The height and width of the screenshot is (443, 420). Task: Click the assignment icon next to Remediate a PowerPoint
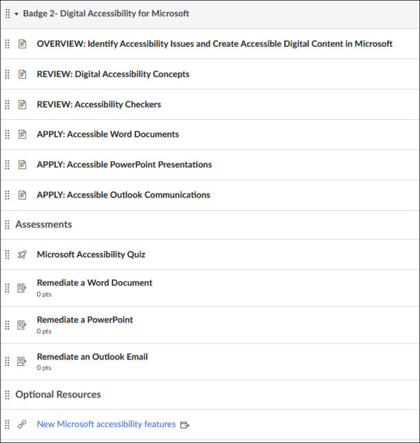click(22, 325)
